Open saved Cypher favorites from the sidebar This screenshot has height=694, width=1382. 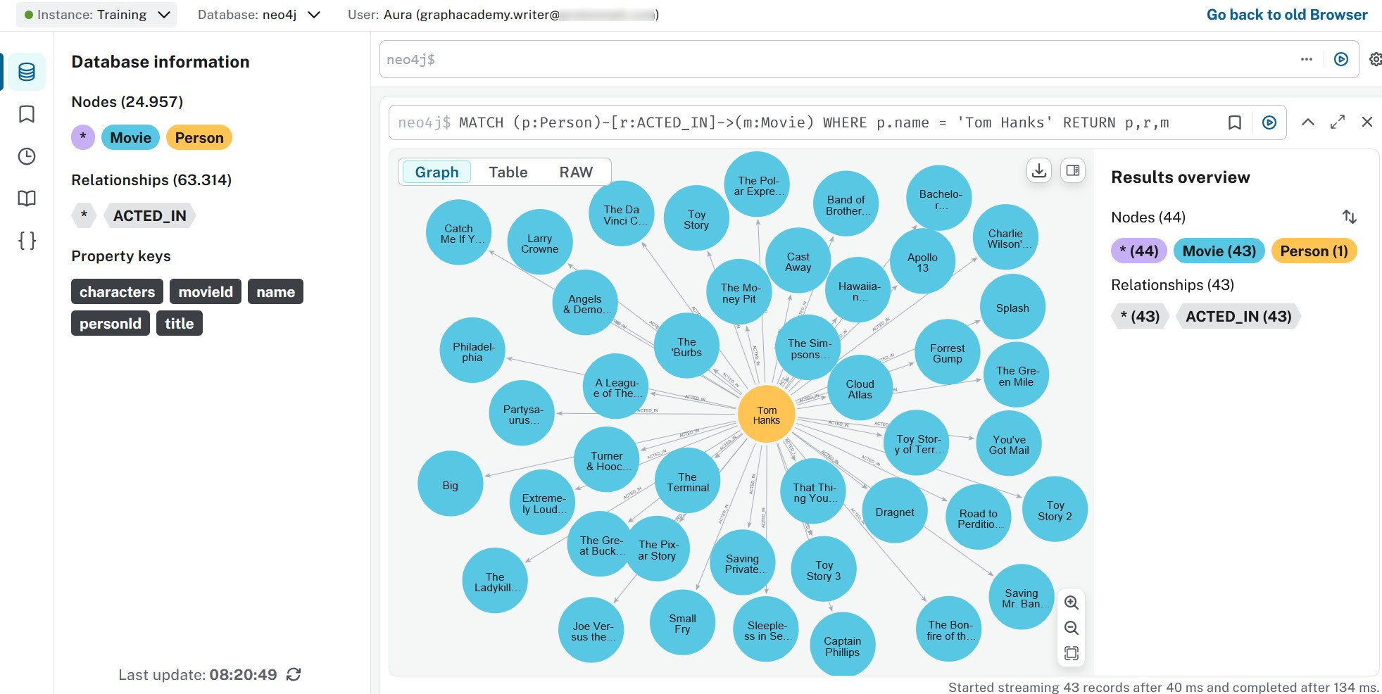point(26,114)
